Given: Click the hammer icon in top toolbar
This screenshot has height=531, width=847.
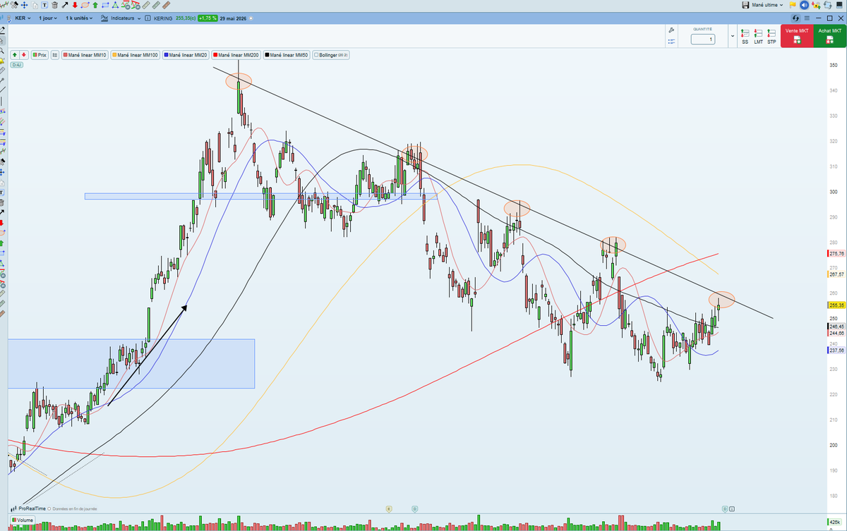Looking at the screenshot, I should point(14,5).
